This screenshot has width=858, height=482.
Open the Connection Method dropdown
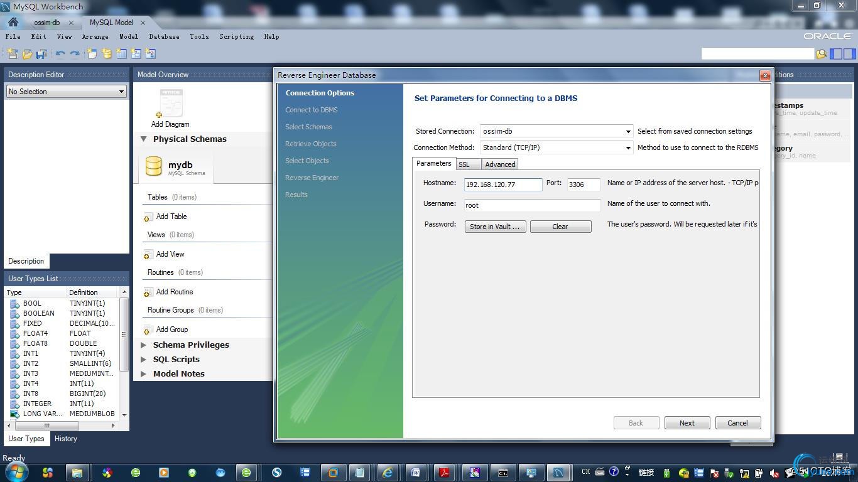click(x=627, y=147)
